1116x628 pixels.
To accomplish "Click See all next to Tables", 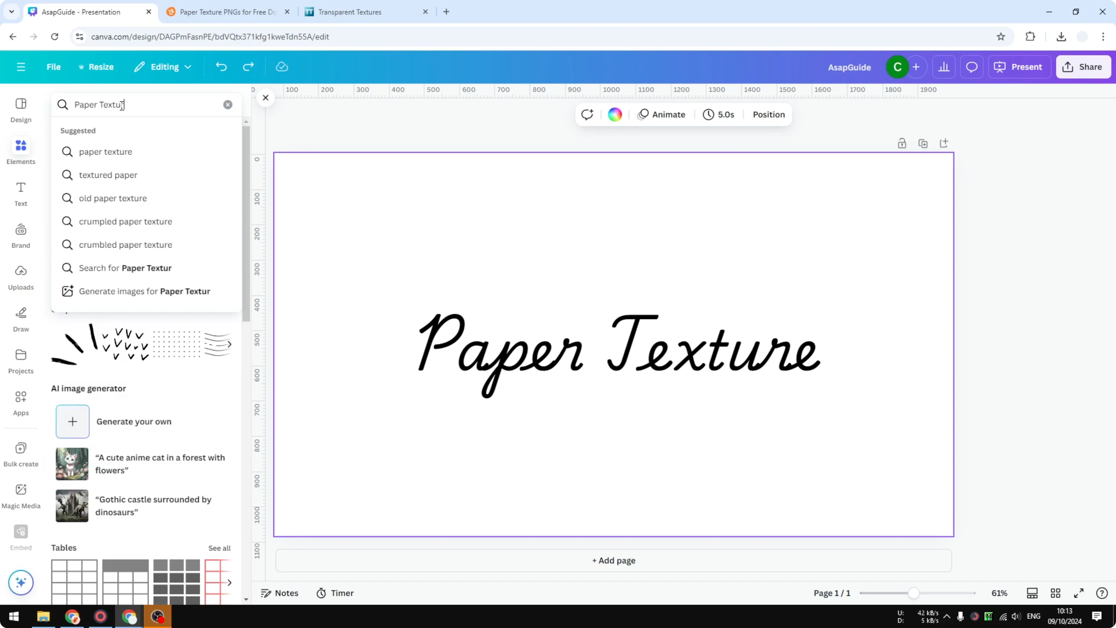I will click(219, 547).
